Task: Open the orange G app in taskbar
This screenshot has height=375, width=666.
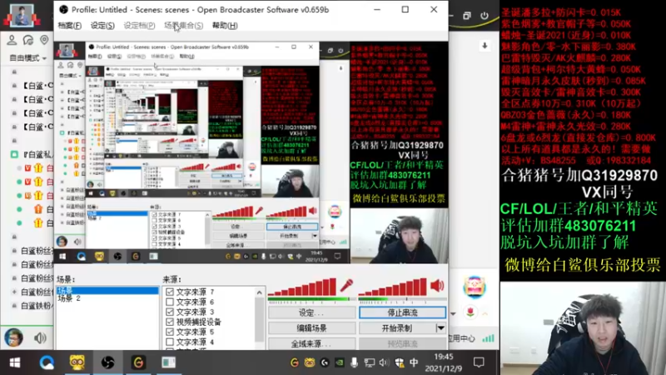Action: [x=138, y=362]
